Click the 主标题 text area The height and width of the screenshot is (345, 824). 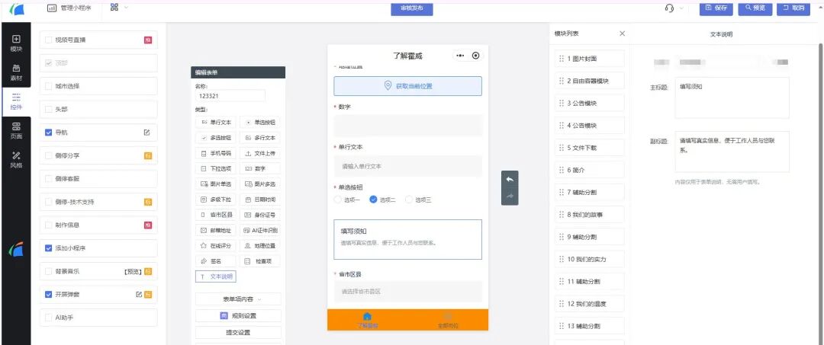tap(732, 97)
